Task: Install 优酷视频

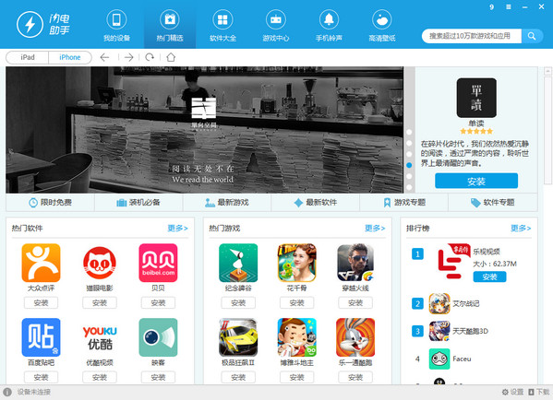Action: pos(100,378)
